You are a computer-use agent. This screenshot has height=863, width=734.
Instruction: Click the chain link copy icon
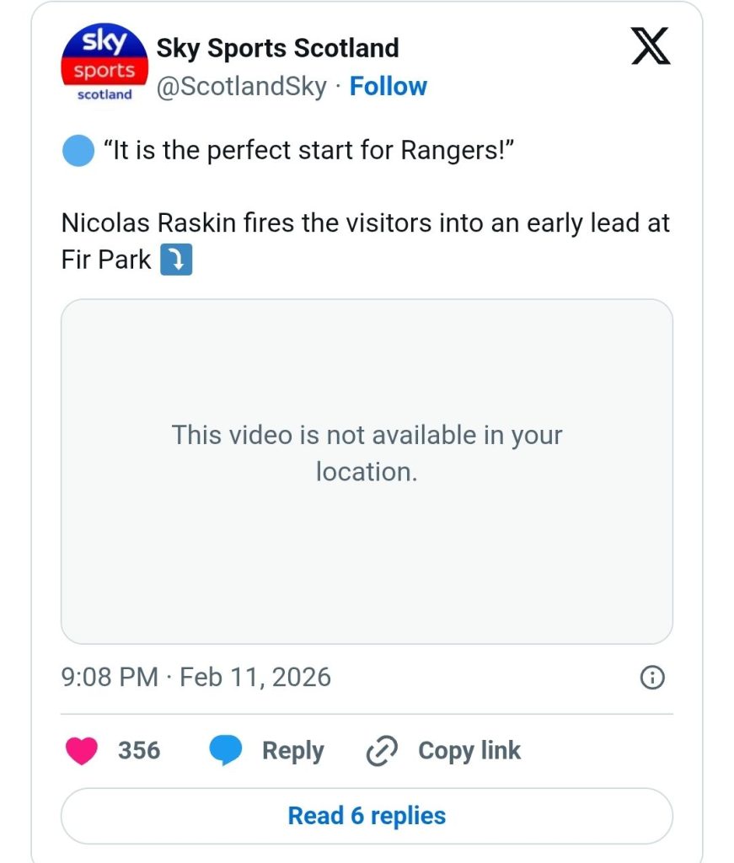click(382, 752)
